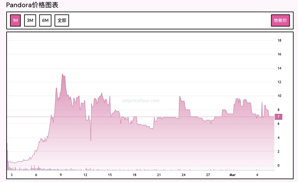
Task: Click the 地板价 button
Action: point(280,20)
